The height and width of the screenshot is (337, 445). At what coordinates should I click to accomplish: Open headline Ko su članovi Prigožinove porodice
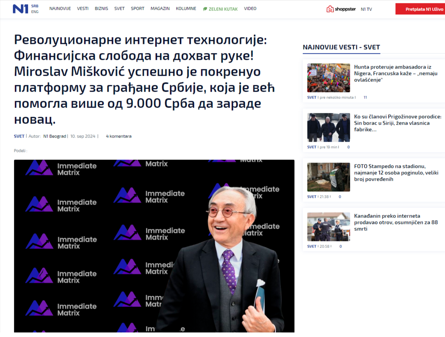click(x=398, y=123)
